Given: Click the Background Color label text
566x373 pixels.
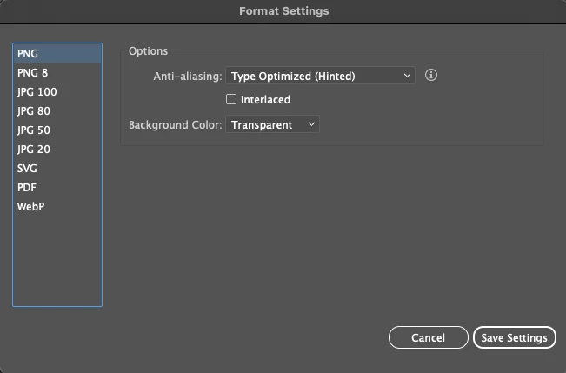Looking at the screenshot, I should pyautogui.click(x=176, y=125).
